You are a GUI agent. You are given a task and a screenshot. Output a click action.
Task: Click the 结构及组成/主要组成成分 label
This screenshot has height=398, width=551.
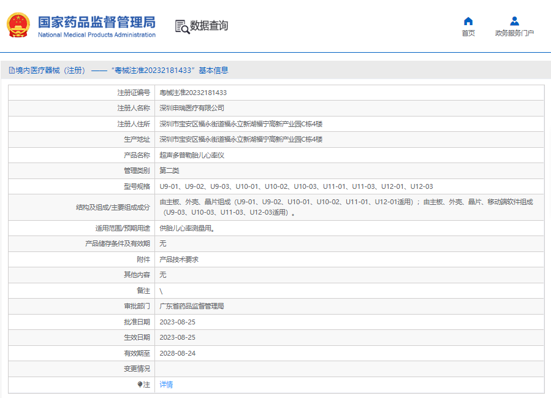coord(113,207)
